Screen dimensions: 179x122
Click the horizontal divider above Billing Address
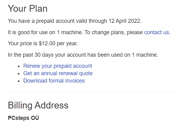coord(94,92)
